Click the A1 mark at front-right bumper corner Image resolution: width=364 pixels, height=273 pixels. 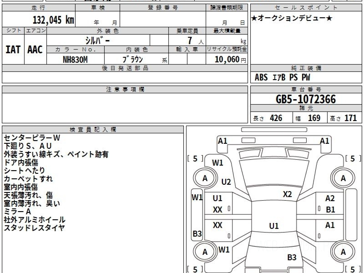pos(325,141)
